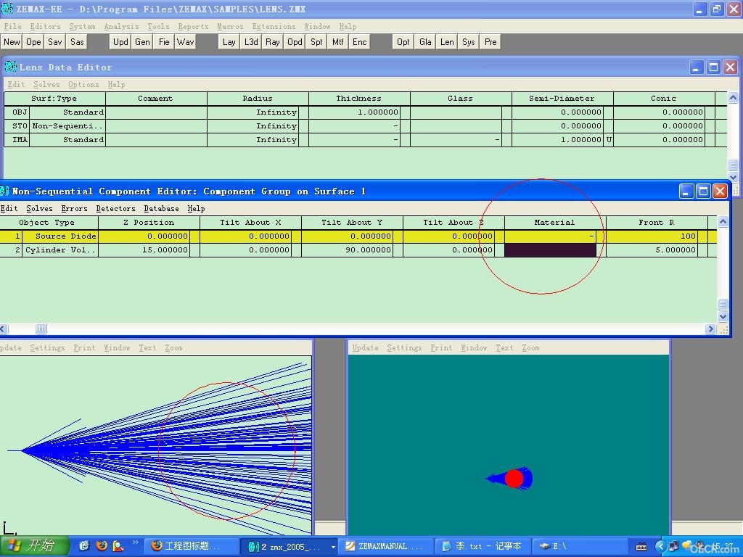This screenshot has width=743, height=557.
Task: Open lens catalog via Len button
Action: click(447, 42)
